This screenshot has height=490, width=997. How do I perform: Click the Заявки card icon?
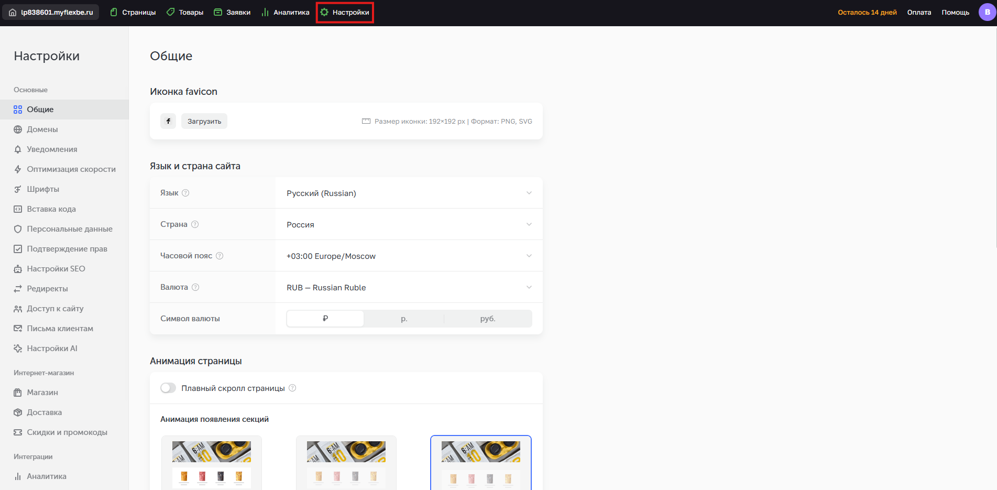218,12
